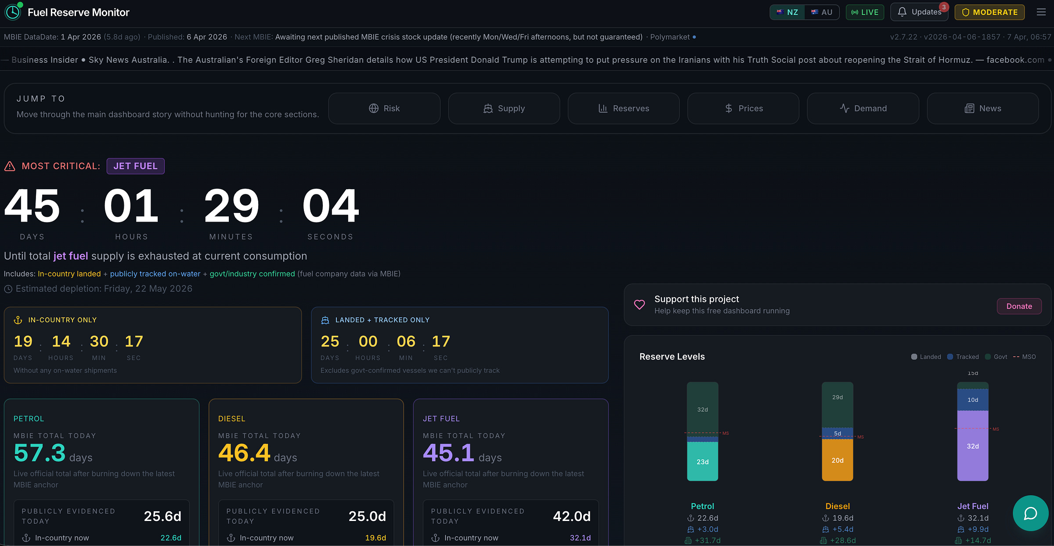
Task: Click the Donate button
Action: tap(1019, 306)
